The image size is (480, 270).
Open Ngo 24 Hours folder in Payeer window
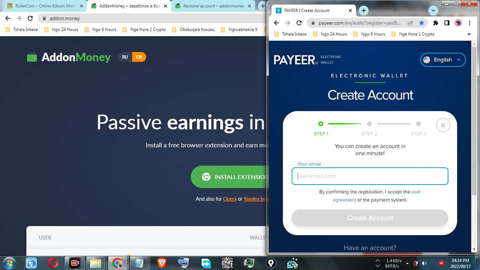pyautogui.click(x=330, y=34)
